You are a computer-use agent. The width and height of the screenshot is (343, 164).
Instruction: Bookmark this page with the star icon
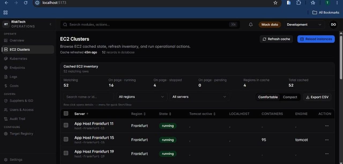coord(275,3)
